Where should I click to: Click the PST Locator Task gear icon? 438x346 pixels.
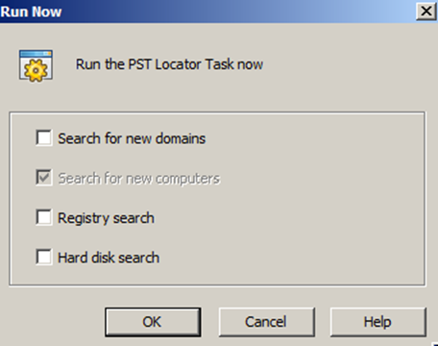[x=36, y=65]
